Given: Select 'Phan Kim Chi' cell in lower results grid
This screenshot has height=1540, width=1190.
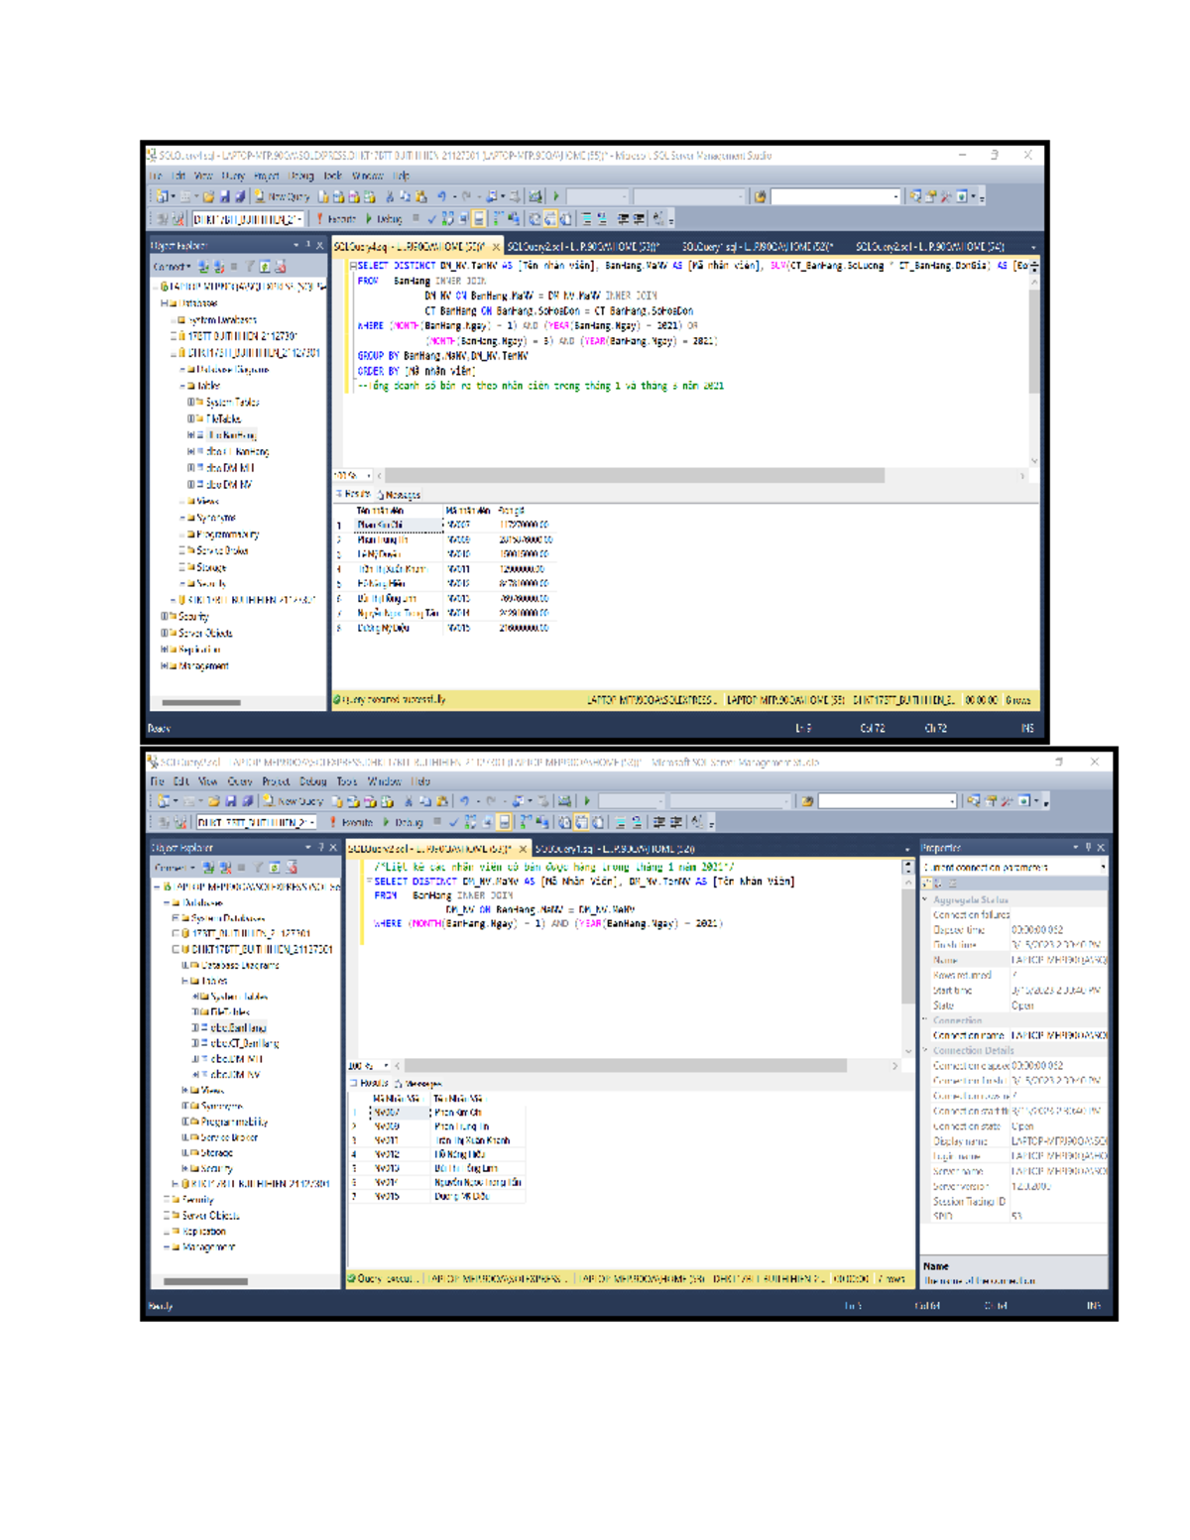Looking at the screenshot, I should click(x=476, y=1113).
